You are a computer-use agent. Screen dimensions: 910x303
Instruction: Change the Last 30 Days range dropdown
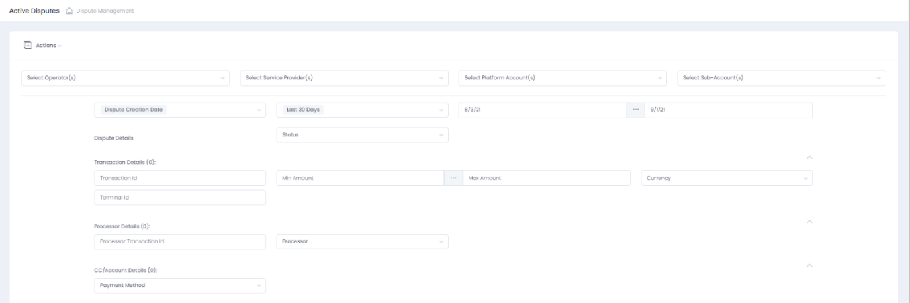(362, 110)
